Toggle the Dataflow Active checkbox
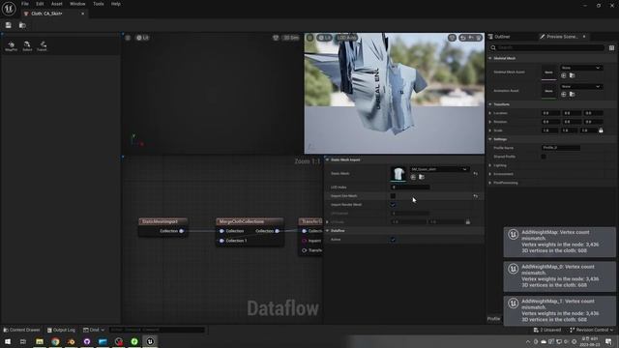The height and width of the screenshot is (348, 619). [x=393, y=240]
